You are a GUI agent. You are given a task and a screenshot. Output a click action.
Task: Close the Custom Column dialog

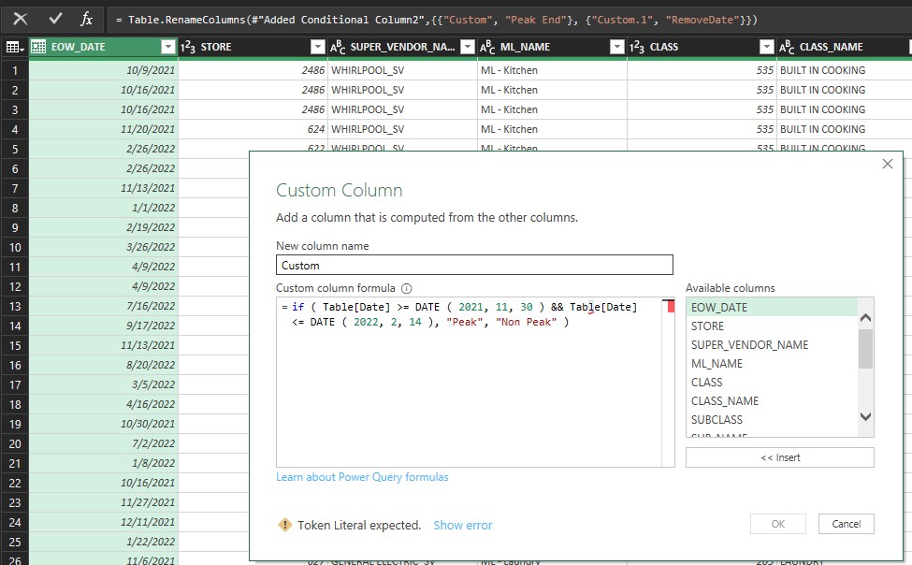tap(887, 164)
